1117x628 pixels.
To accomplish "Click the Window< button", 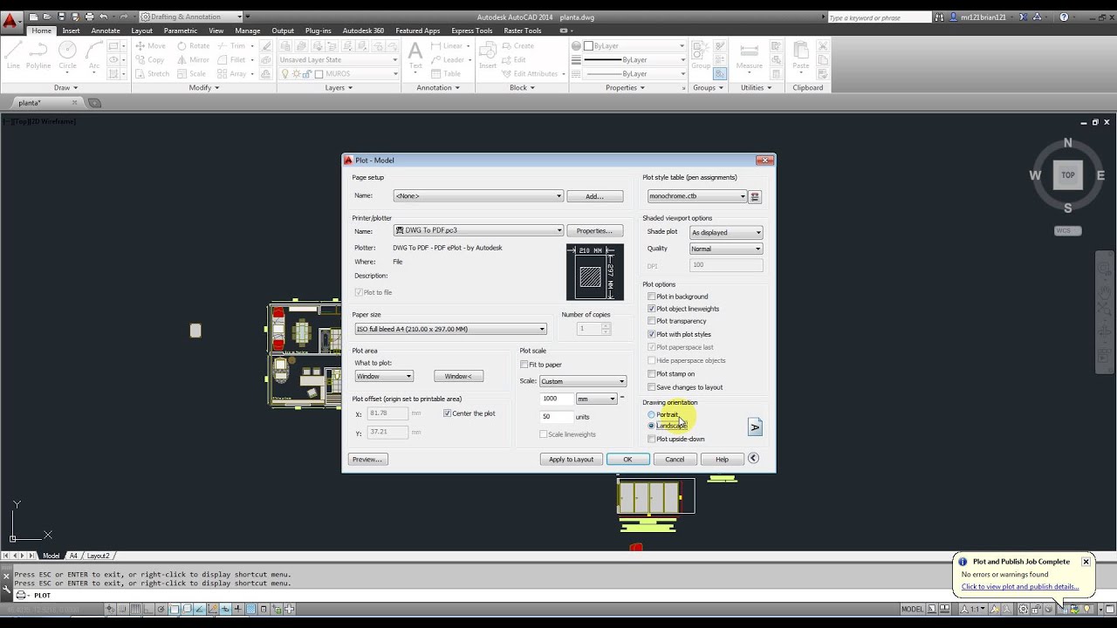I will point(458,376).
